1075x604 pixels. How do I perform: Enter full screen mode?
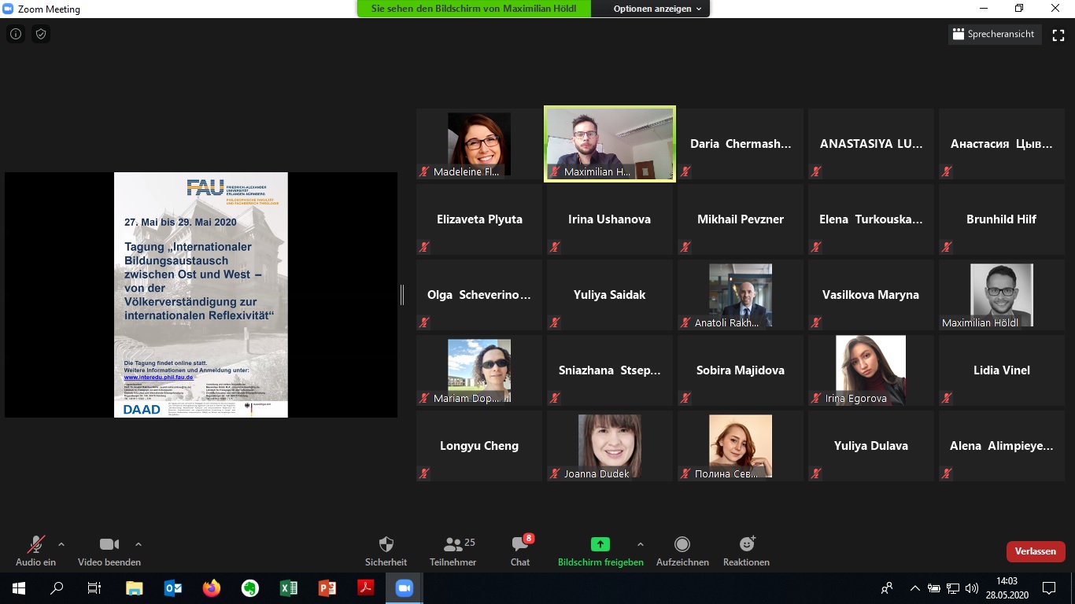coord(1058,35)
